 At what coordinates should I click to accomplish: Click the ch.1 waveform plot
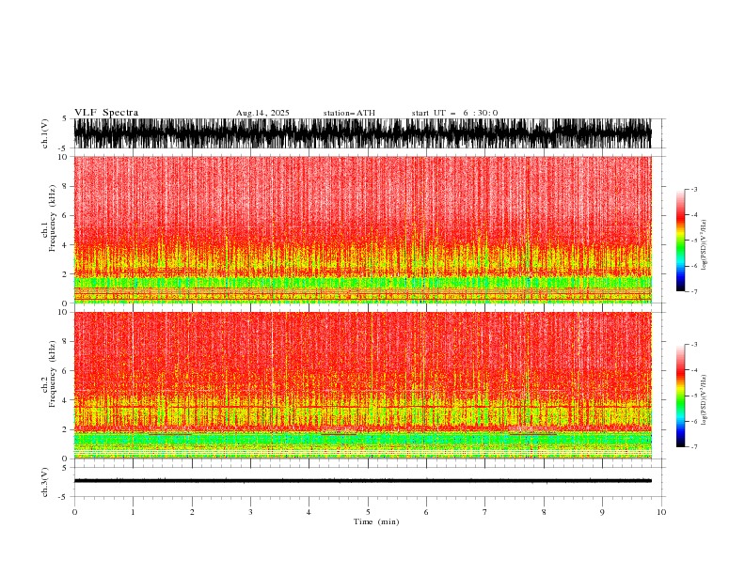tap(362, 133)
